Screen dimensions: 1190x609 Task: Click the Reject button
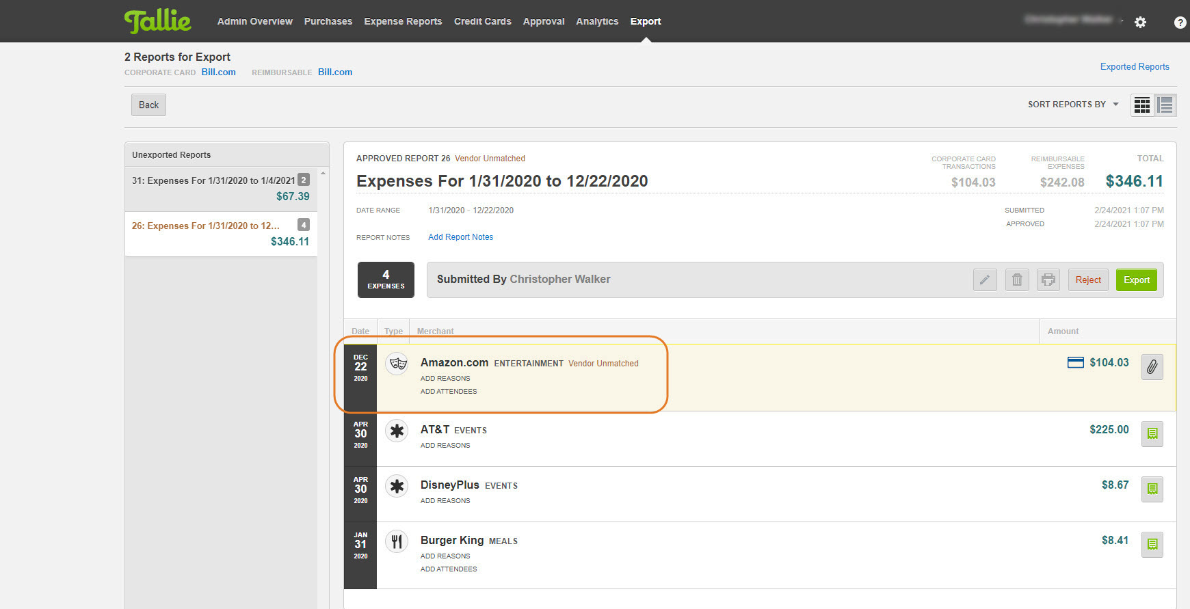pyautogui.click(x=1088, y=280)
